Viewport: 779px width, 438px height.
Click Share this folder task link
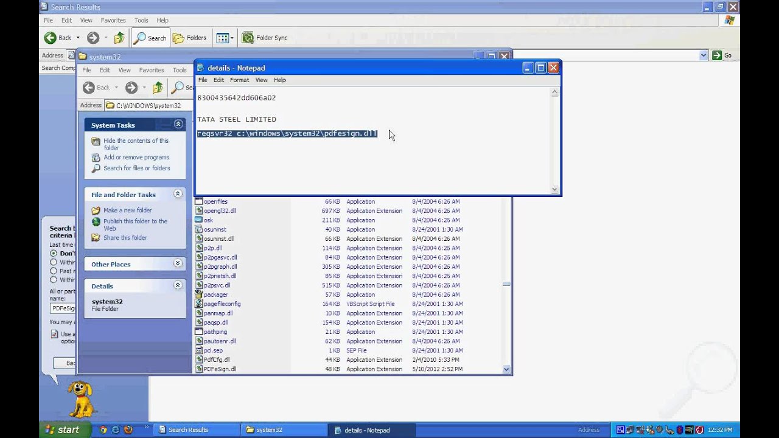pos(125,238)
